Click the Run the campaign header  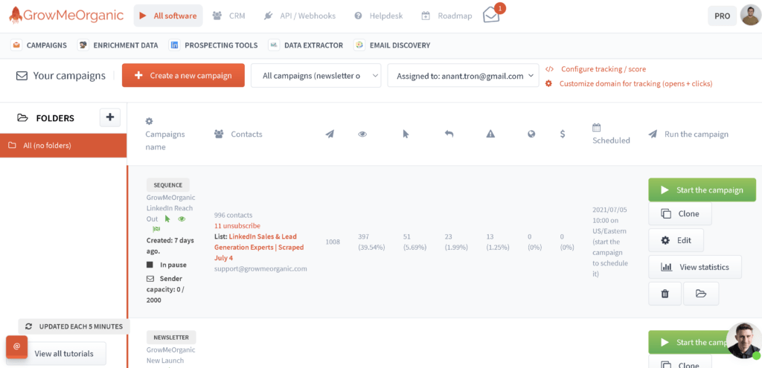point(688,134)
